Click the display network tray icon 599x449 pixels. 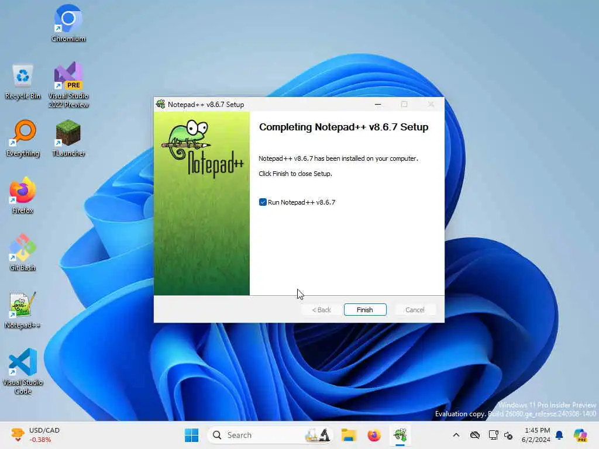point(493,435)
